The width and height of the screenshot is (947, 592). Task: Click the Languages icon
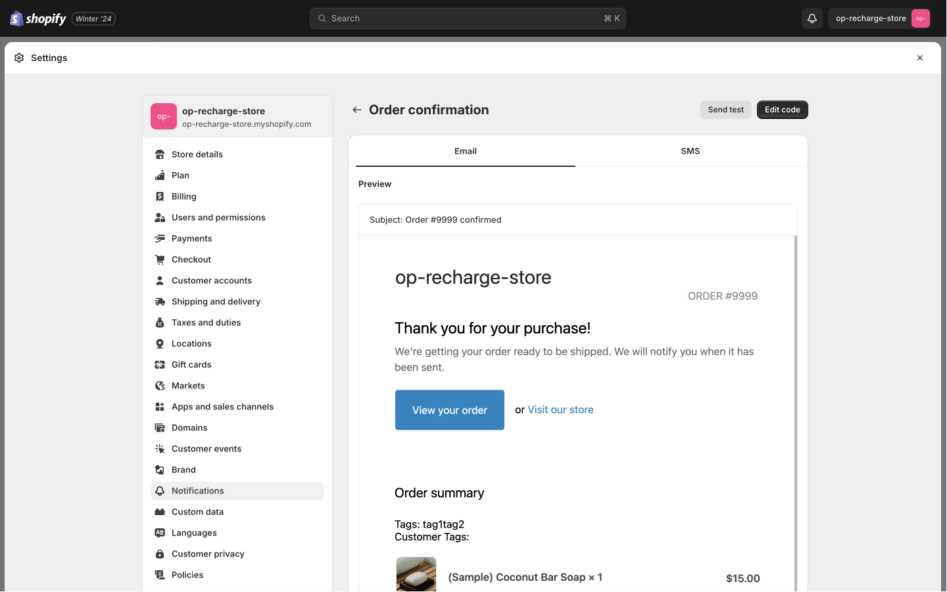click(160, 533)
